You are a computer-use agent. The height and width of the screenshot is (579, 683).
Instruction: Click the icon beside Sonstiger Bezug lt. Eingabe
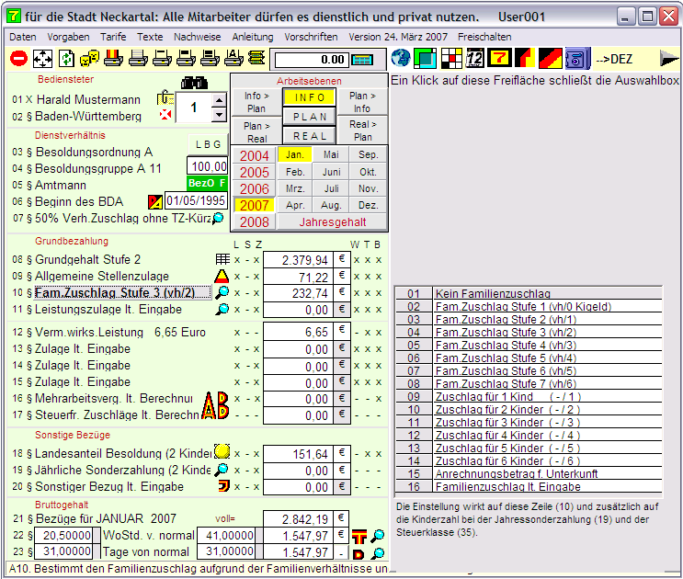[224, 486]
